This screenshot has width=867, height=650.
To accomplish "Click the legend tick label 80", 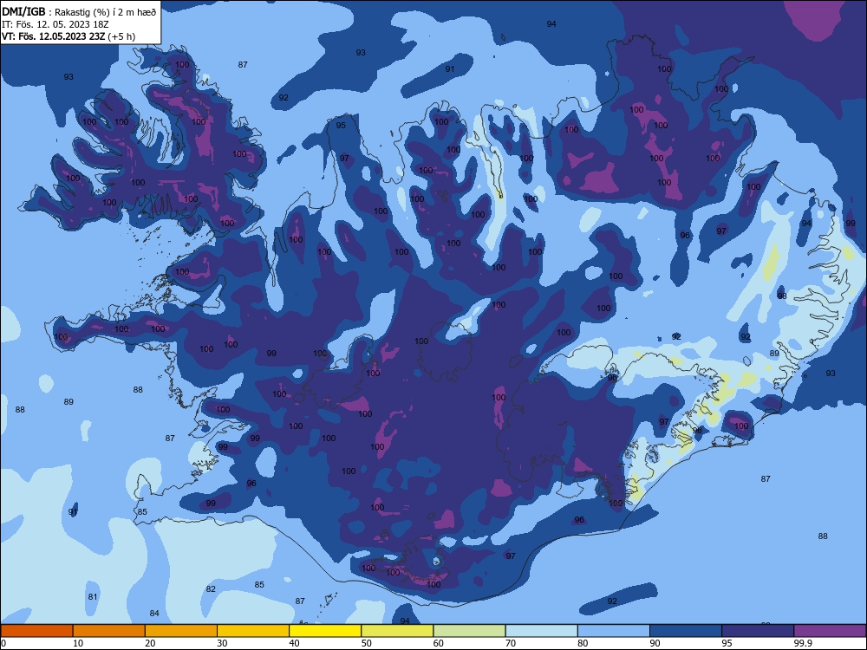I will tap(583, 643).
